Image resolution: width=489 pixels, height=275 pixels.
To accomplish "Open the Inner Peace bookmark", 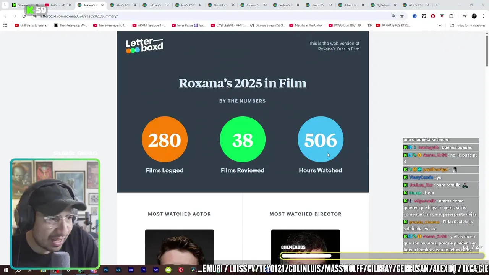I will (188, 26).
